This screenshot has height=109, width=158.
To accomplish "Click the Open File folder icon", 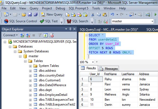I will tap(24, 15).
